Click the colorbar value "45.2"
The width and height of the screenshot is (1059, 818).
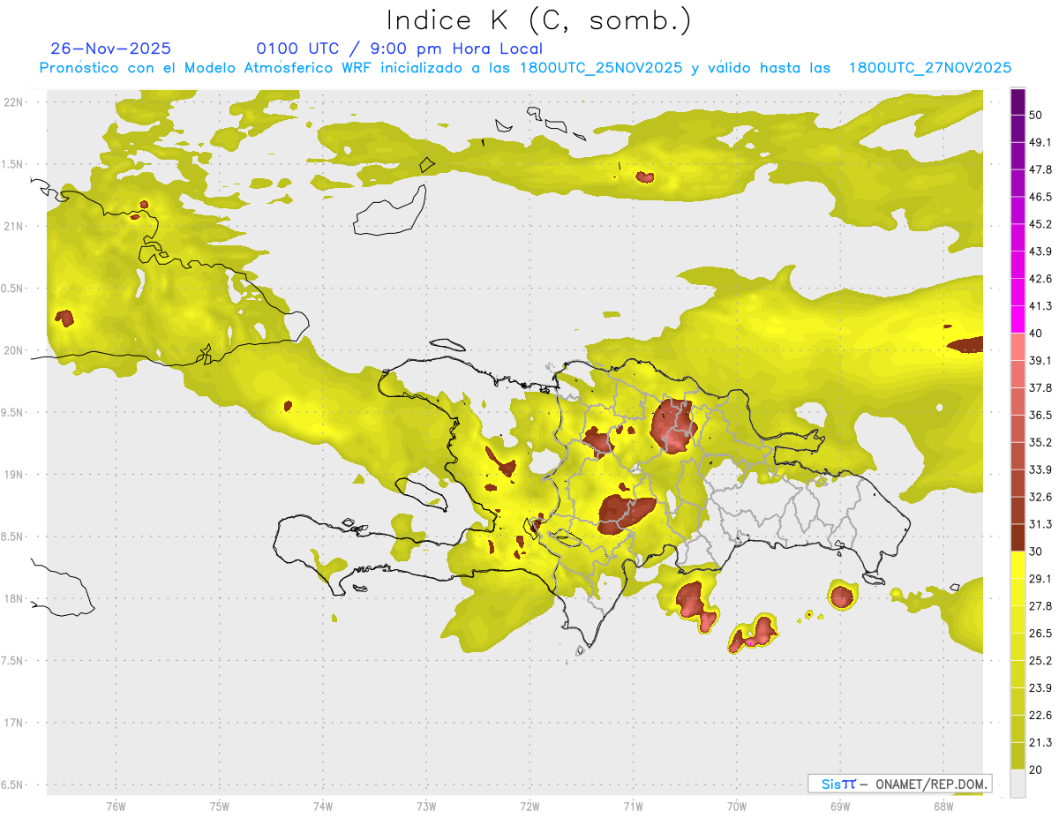point(1040,224)
